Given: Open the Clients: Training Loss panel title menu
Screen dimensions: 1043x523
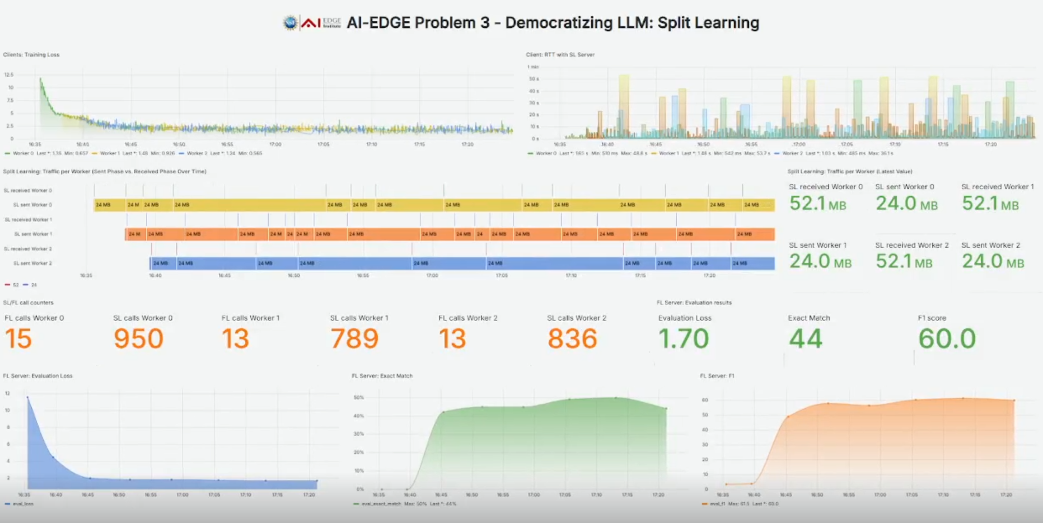Looking at the screenshot, I should click(x=31, y=55).
